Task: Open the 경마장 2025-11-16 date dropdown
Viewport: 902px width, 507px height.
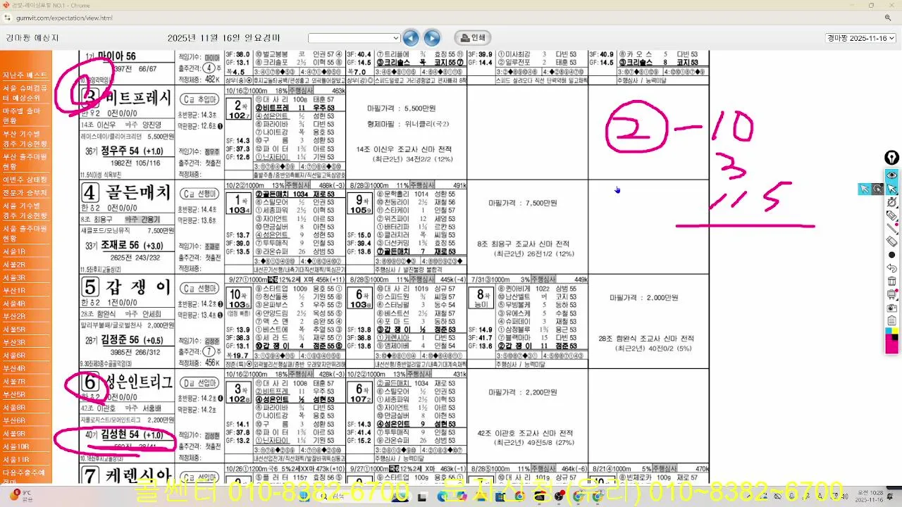Action: pyautogui.click(x=860, y=38)
